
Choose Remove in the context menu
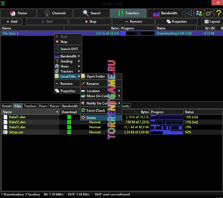tap(67, 84)
